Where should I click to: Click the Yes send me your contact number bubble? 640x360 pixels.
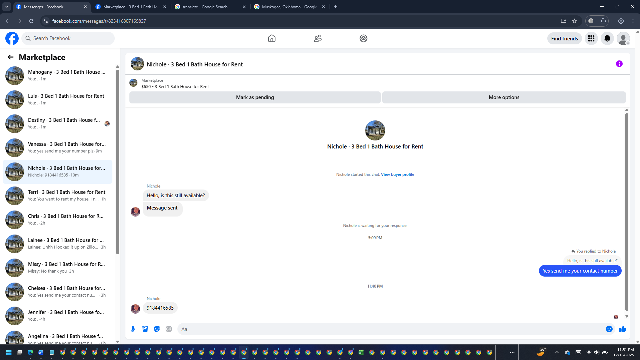pos(580,271)
